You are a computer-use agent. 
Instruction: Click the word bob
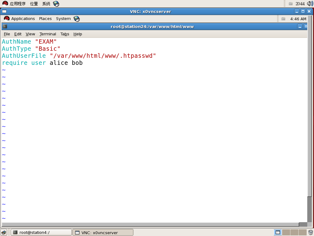coord(77,63)
